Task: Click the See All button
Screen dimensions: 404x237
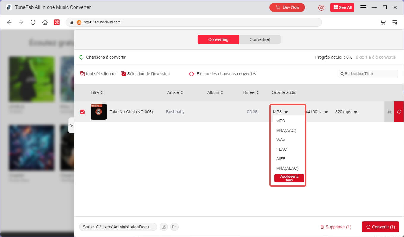Action: click(x=342, y=7)
